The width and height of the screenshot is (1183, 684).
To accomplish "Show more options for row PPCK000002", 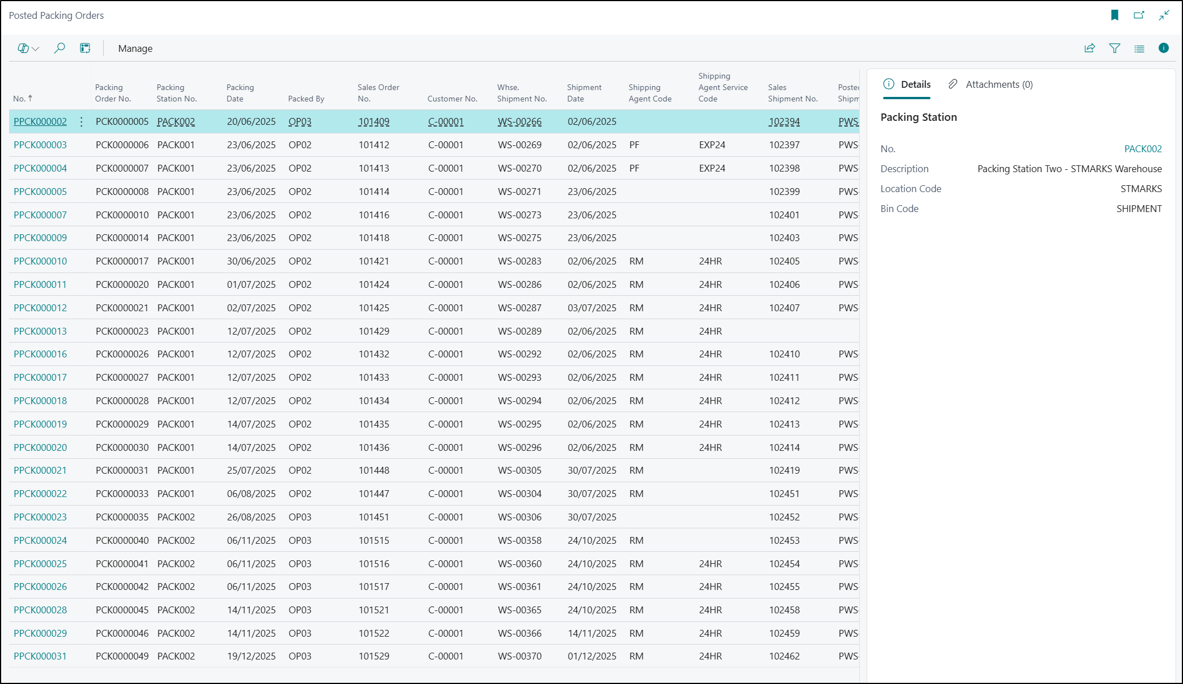I will [82, 121].
